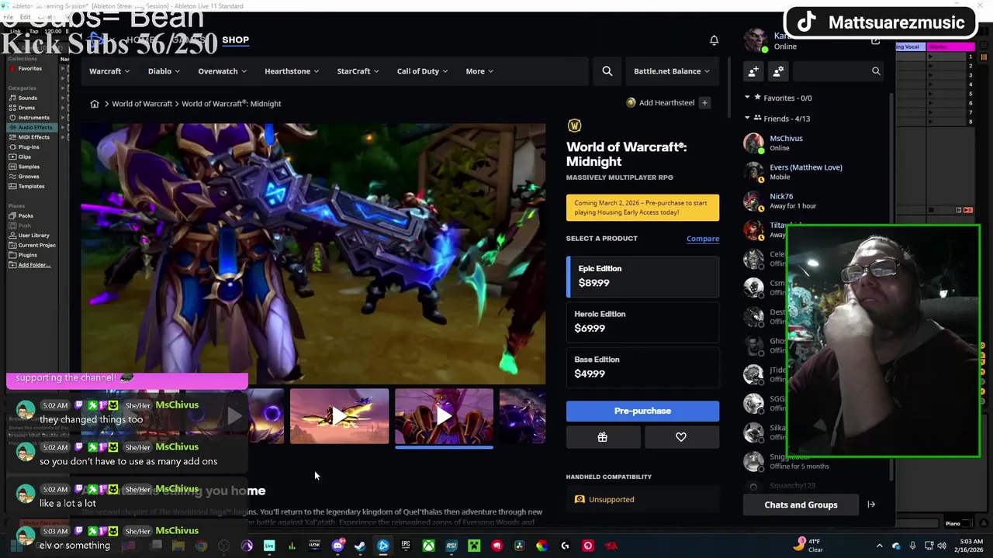
Task: Open Chrome from the taskbar
Action: click(201, 546)
